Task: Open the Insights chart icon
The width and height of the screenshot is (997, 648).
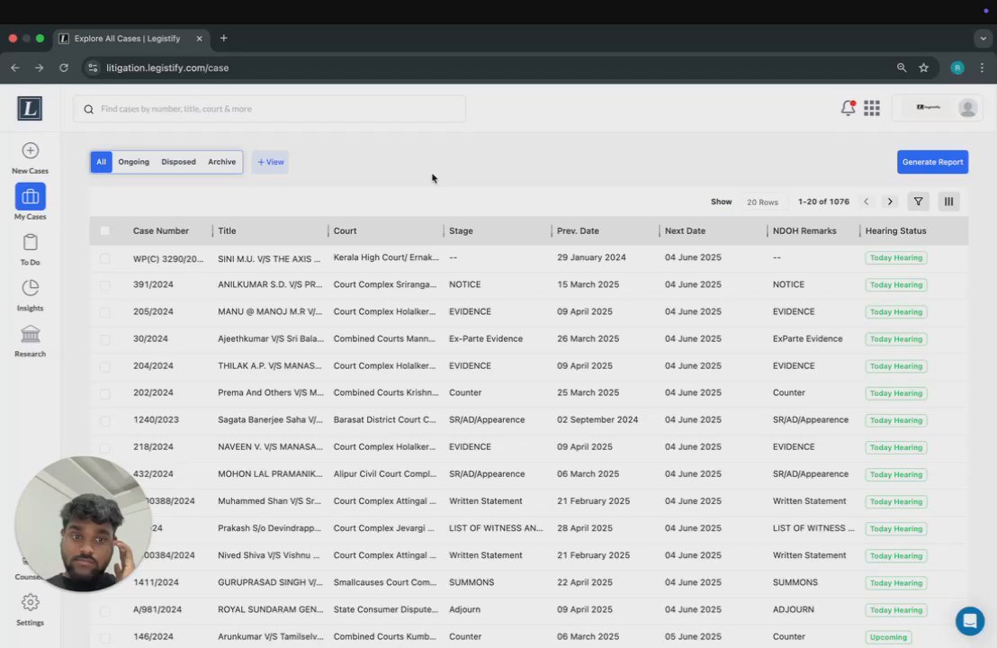Action: 30,288
